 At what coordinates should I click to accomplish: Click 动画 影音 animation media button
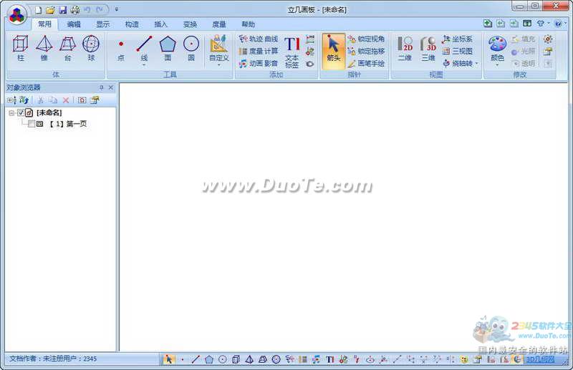(x=259, y=64)
